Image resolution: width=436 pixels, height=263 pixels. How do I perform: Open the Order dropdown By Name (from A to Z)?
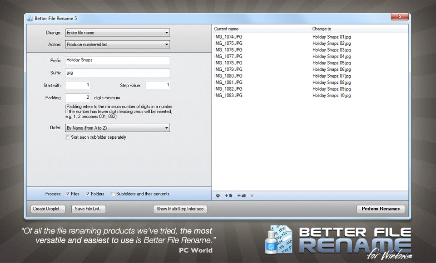coord(118,128)
